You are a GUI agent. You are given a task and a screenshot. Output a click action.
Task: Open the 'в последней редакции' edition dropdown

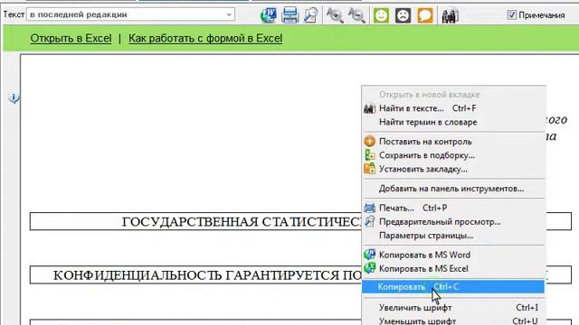pyautogui.click(x=130, y=14)
